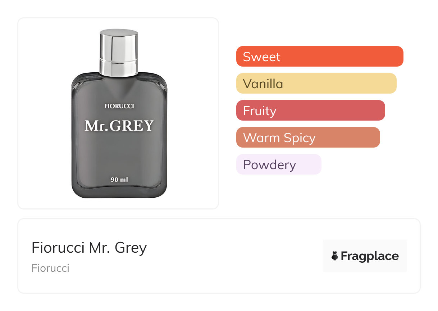Click the Fragplace wordmark text
The image size is (438, 311).
click(x=370, y=256)
